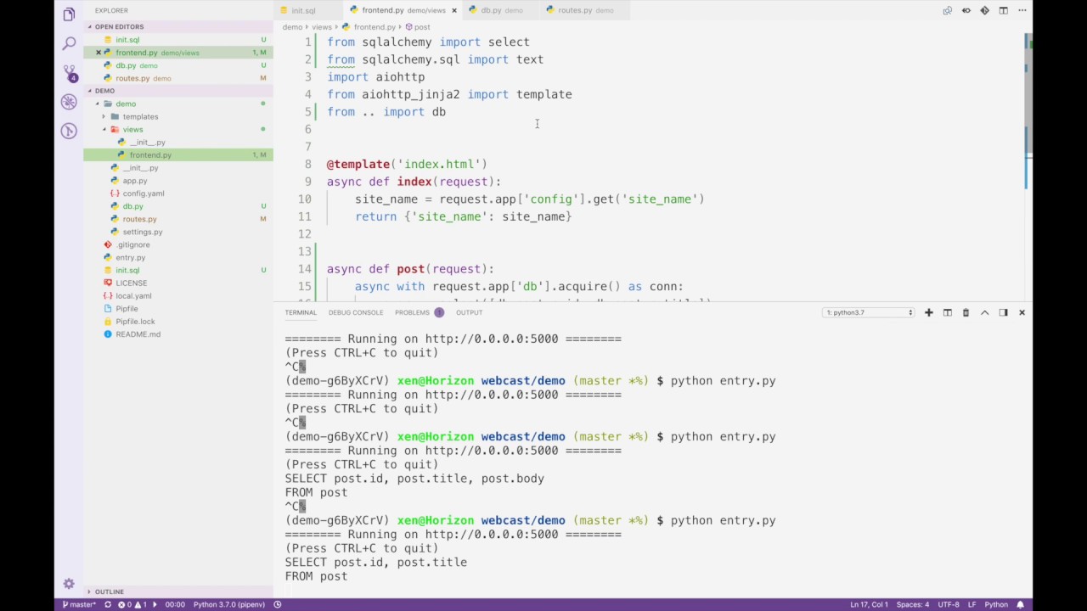This screenshot has height=611, width=1087.
Task: Open Source Control view with badge
Action: tap(69, 73)
